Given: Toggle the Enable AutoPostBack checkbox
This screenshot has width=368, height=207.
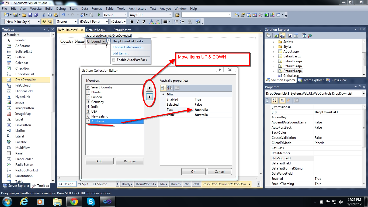Looking at the screenshot, I should point(114,60).
